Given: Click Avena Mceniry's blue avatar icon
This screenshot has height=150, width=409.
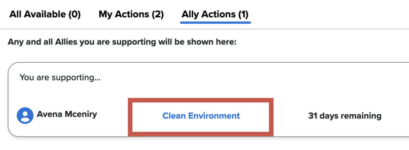Looking at the screenshot, I should (x=25, y=115).
